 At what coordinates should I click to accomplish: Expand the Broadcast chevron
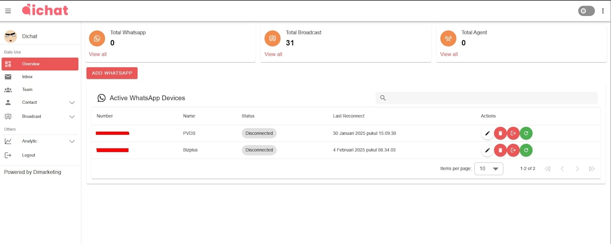[x=72, y=117]
